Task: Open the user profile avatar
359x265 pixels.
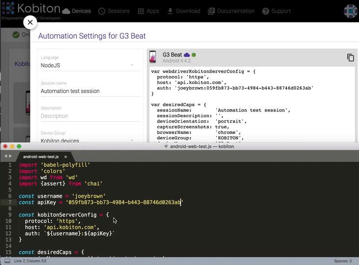Action: [x=351, y=11]
